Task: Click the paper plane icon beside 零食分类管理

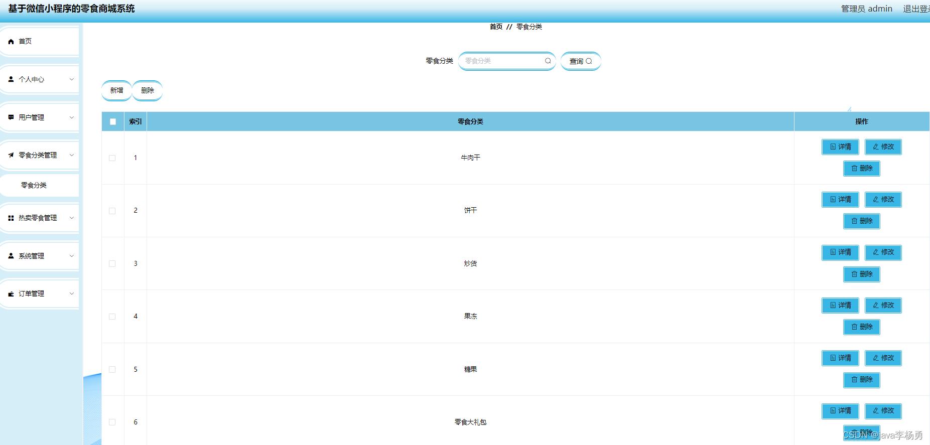Action: point(11,155)
